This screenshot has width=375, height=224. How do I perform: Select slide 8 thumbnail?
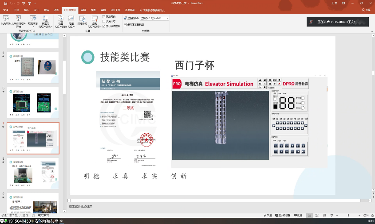(x=33, y=174)
